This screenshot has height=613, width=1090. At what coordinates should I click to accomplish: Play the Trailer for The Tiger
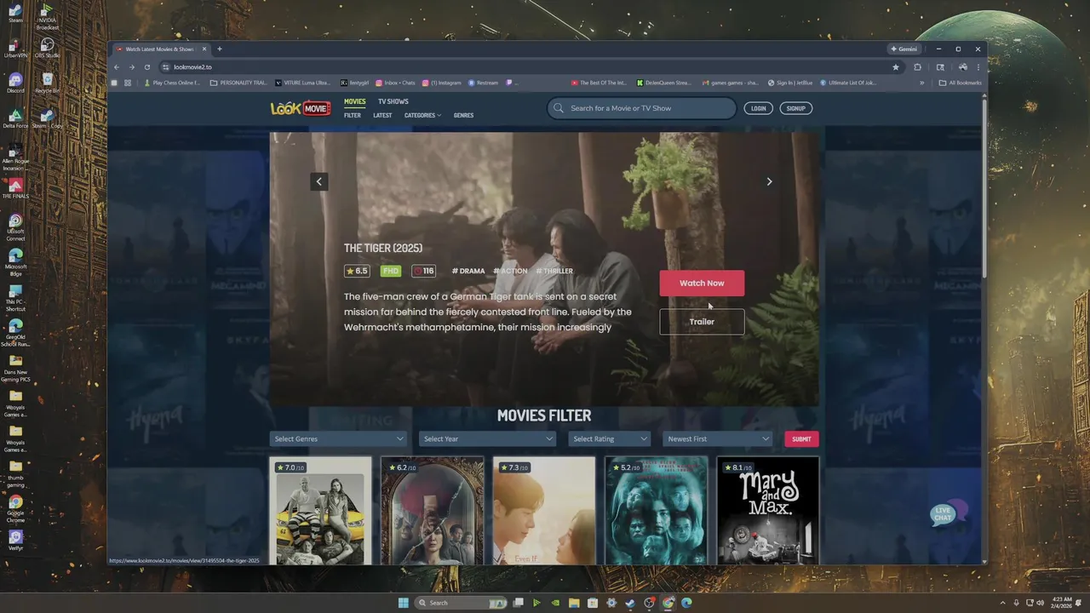[702, 322]
